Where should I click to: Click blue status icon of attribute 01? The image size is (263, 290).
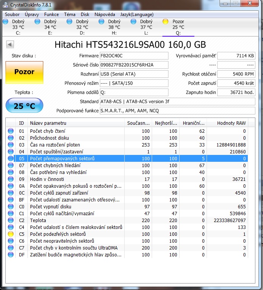11,131
